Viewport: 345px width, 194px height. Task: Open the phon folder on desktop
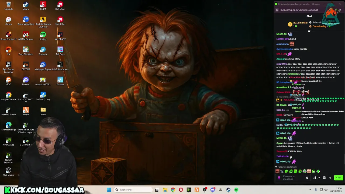(x=43, y=111)
